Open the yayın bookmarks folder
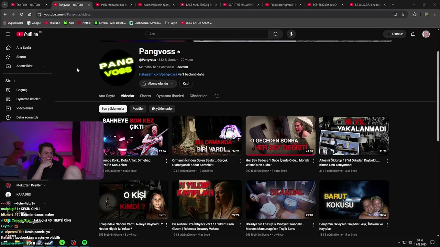 (171, 23)
